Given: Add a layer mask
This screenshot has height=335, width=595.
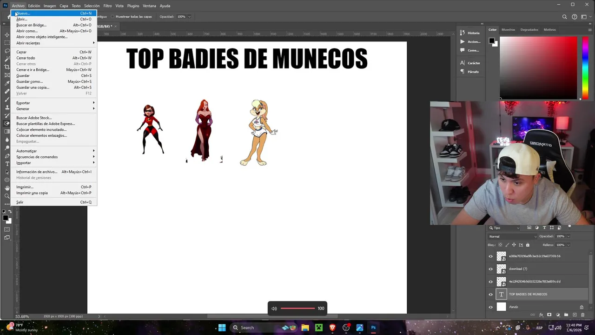Looking at the screenshot, I should [x=549, y=315].
